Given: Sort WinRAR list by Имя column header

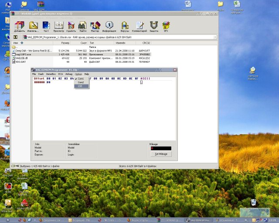Looking at the screenshot, I should (32, 43).
